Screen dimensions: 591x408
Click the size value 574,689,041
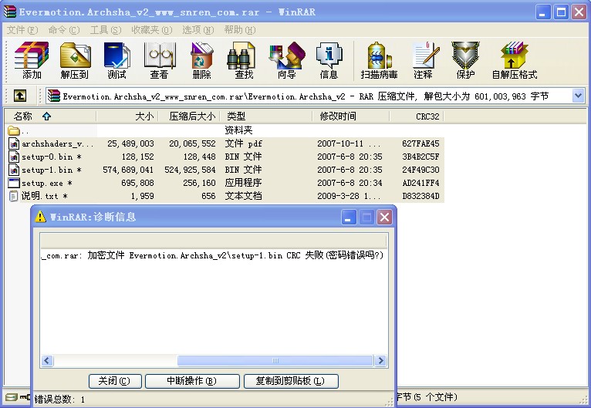pos(128,170)
